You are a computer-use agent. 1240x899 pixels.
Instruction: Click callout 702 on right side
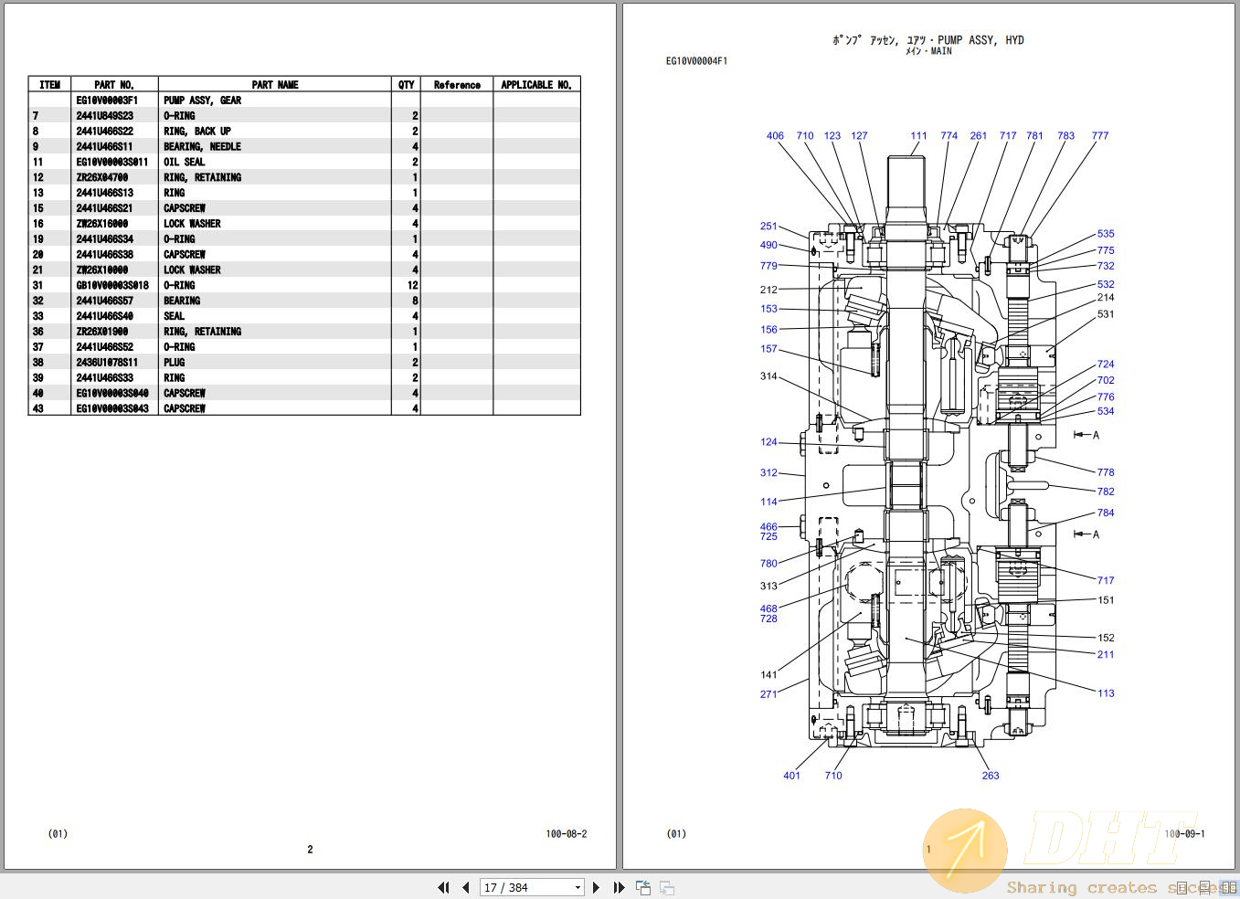(1106, 380)
